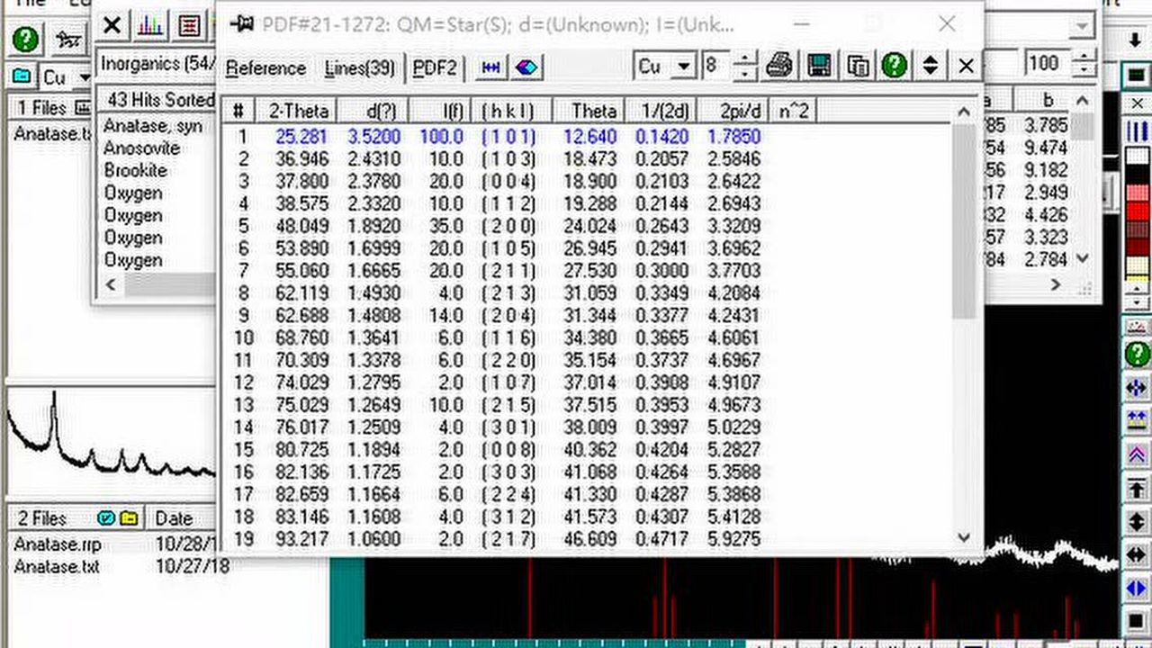Click the up-down arrows icon beside help
Viewport: 1152px width, 648px height.
point(931,66)
